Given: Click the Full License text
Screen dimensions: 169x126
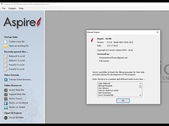Looking at the screenshot, I should coord(104,61).
